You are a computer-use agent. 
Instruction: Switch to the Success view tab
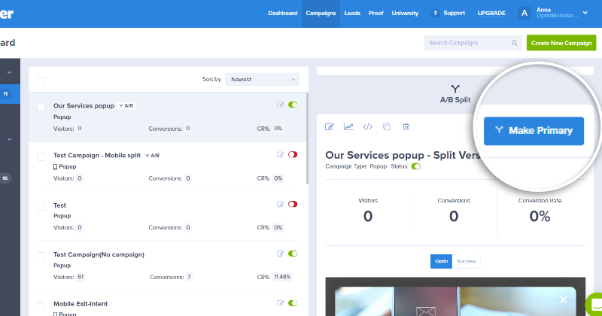click(x=466, y=261)
